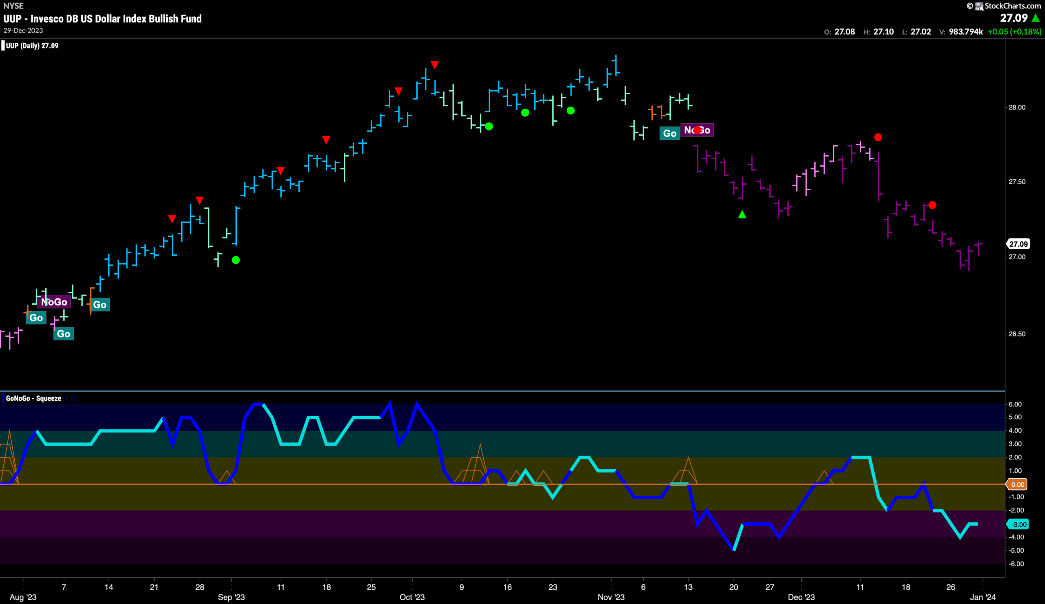Click the high value H: 27.10
The height and width of the screenshot is (604, 1045).
[878, 32]
